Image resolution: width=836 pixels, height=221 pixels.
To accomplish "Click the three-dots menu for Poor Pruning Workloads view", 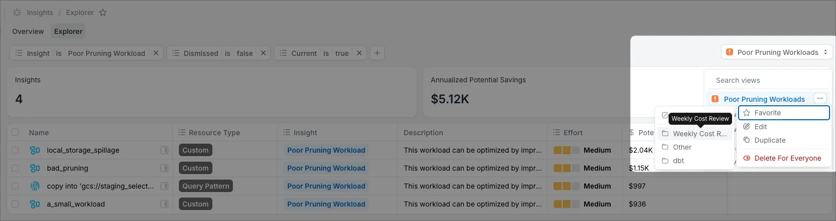I will click(820, 99).
